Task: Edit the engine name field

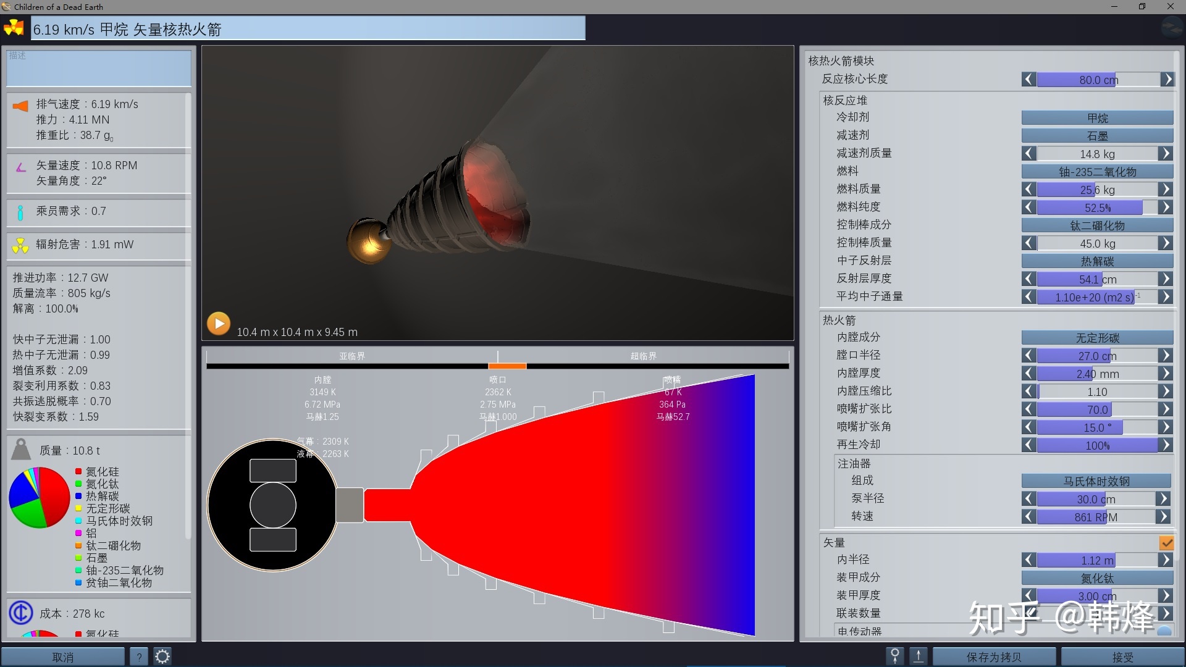Action: click(x=308, y=28)
